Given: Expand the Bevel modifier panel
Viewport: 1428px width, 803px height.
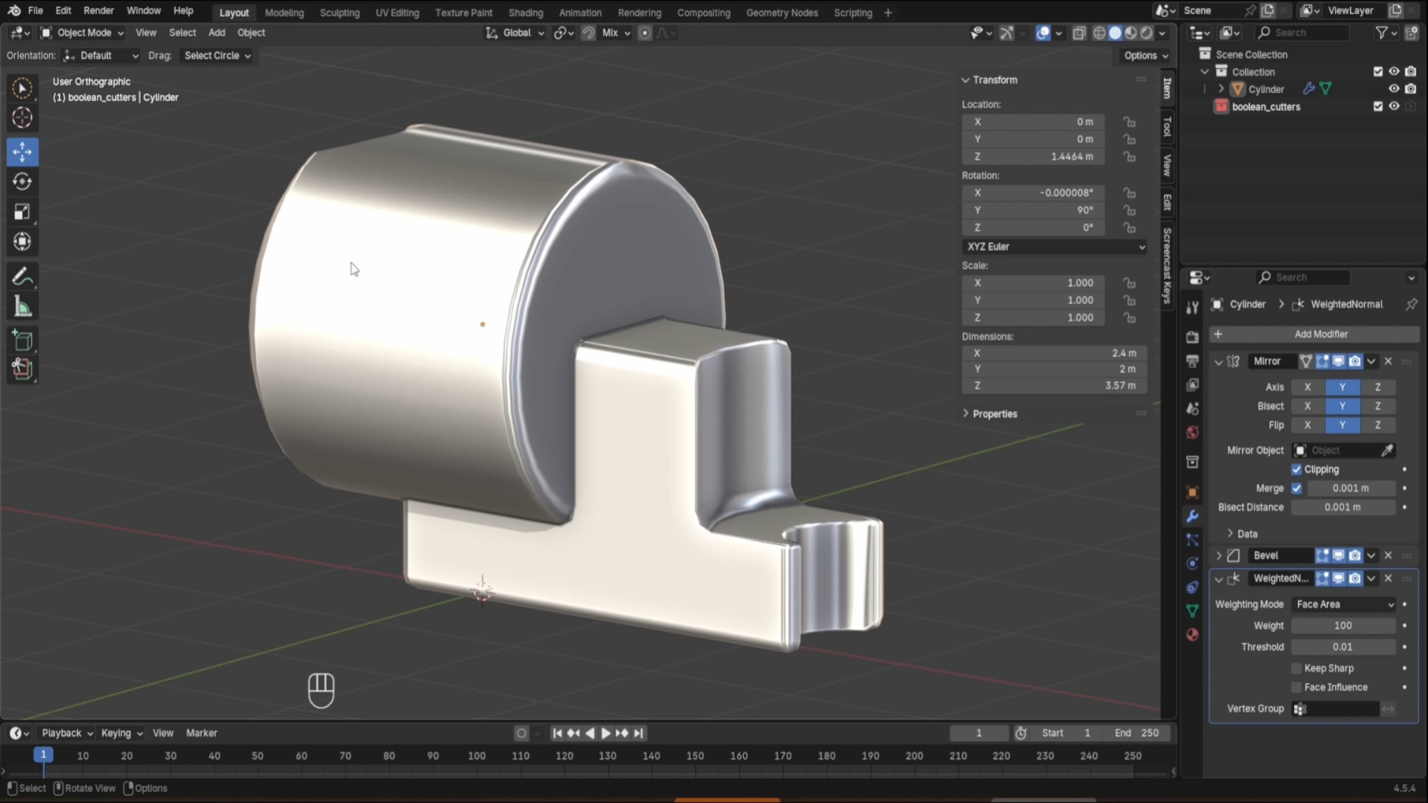Looking at the screenshot, I should pyautogui.click(x=1218, y=555).
